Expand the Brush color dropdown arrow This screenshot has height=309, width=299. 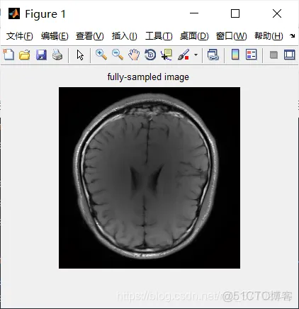pyautogui.click(x=196, y=55)
